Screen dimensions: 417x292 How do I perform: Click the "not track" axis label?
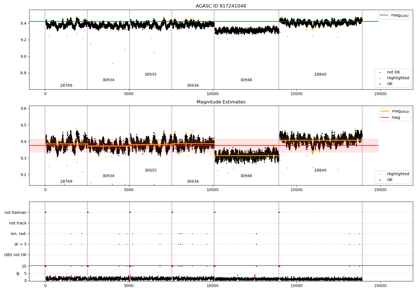click(x=18, y=223)
